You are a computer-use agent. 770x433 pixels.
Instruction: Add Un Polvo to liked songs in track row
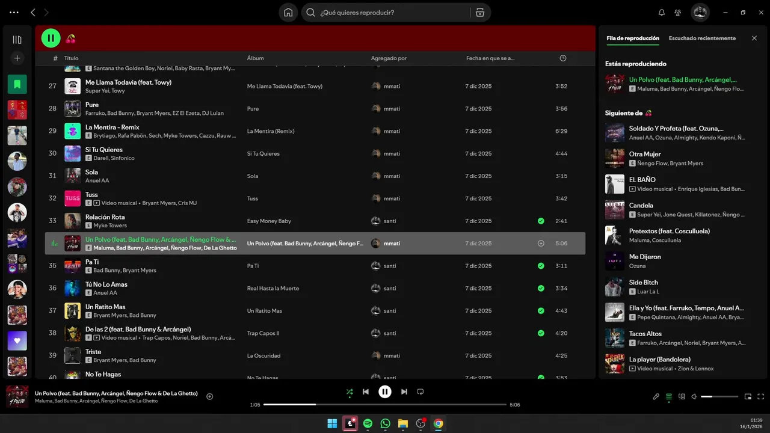tap(541, 244)
